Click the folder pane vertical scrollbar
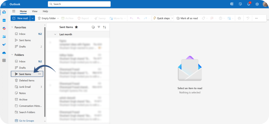Image resolution: width=269 pixels, height=124 pixels. point(45,72)
